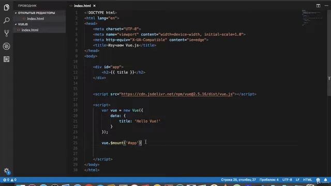This screenshot has width=331, height=186.
Task: Change end of line sequence LF
Action: point(297,180)
